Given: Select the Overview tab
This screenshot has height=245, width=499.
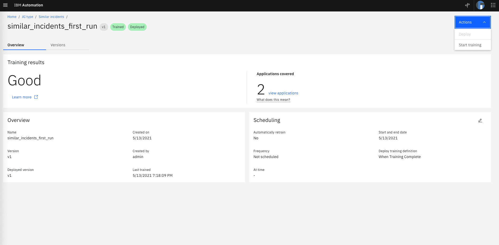Looking at the screenshot, I should tap(16, 45).
